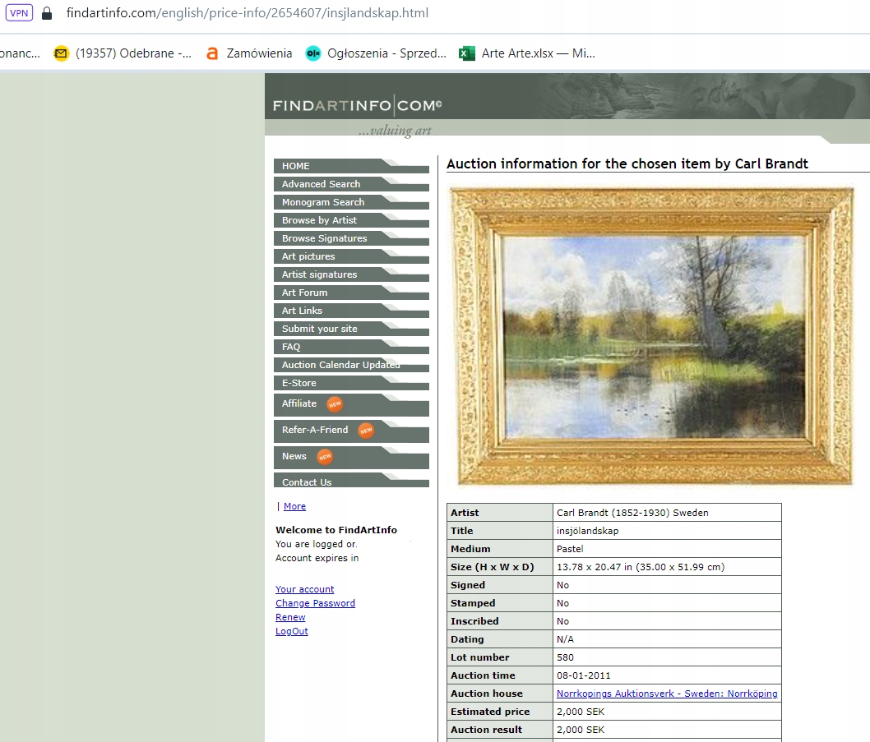
Task: Go to HOME in the sidebar menu
Action: [x=351, y=166]
